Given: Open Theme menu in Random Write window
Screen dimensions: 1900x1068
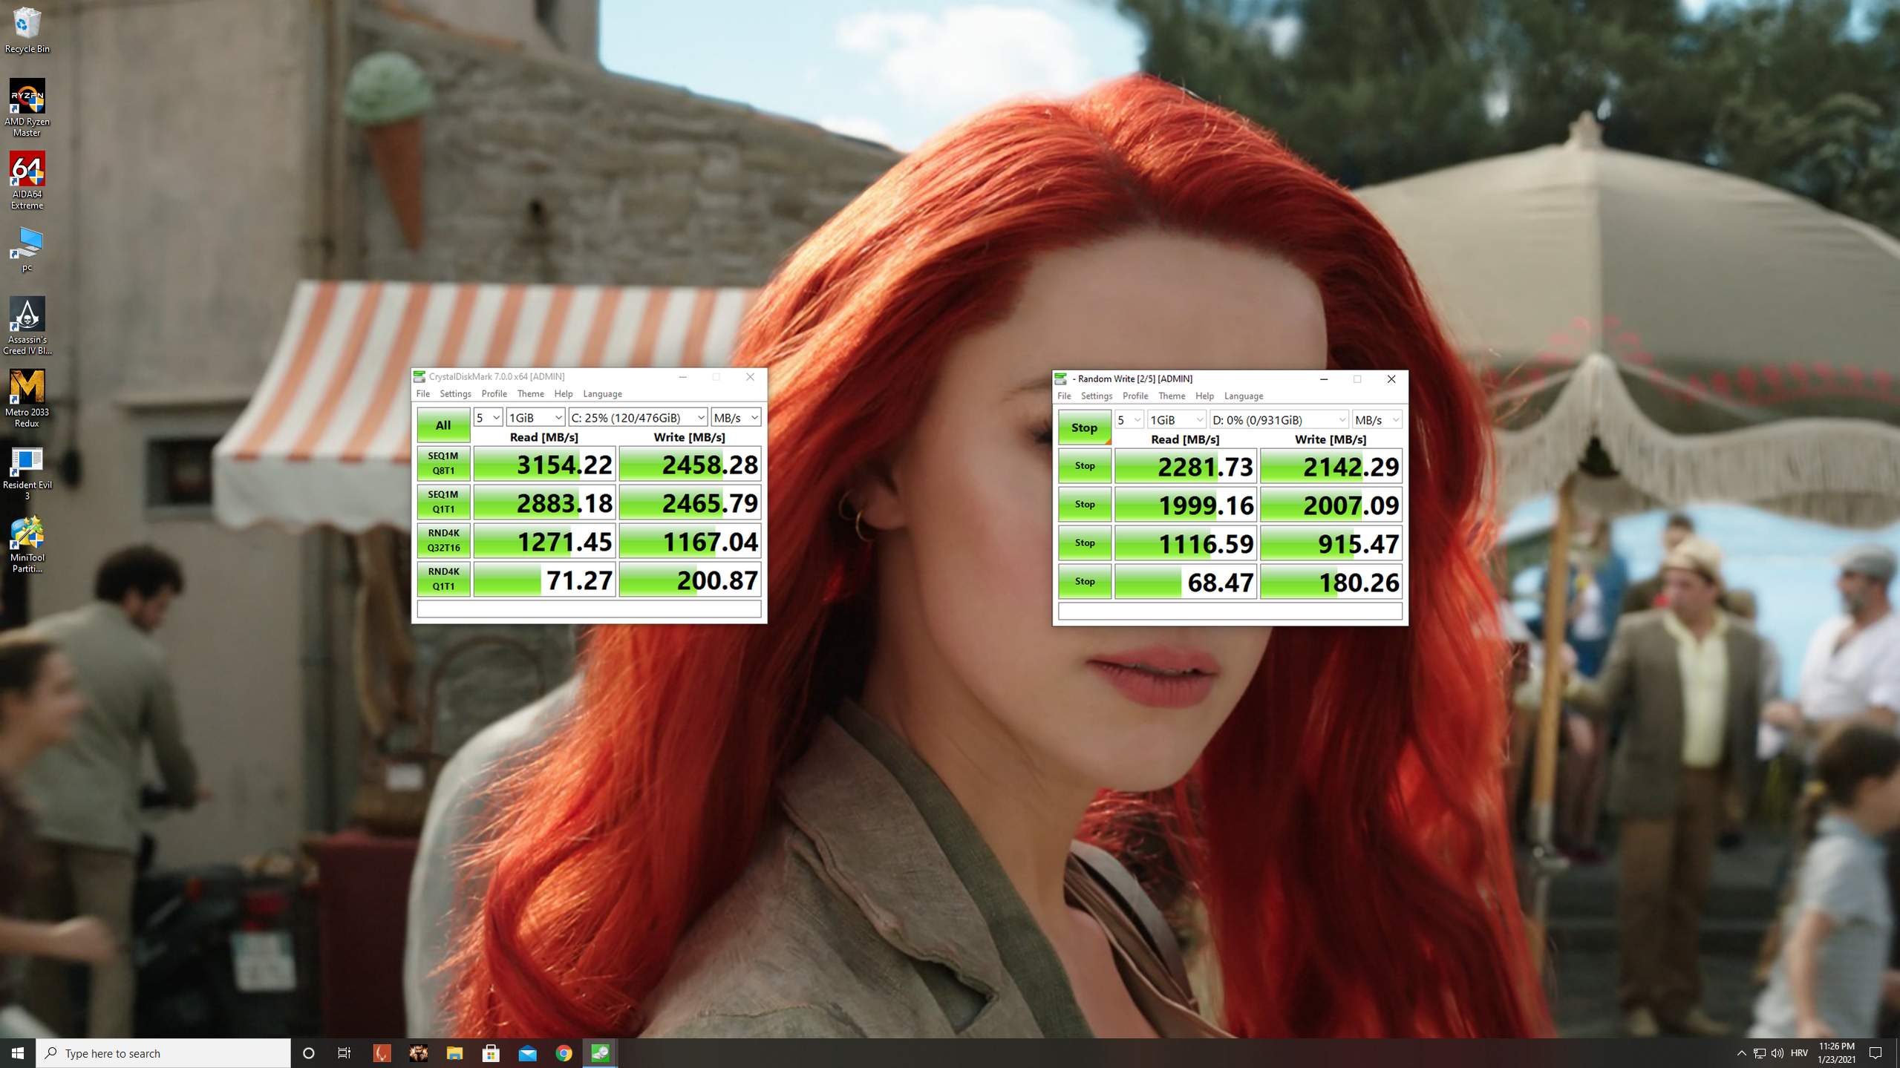Looking at the screenshot, I should (x=1171, y=396).
